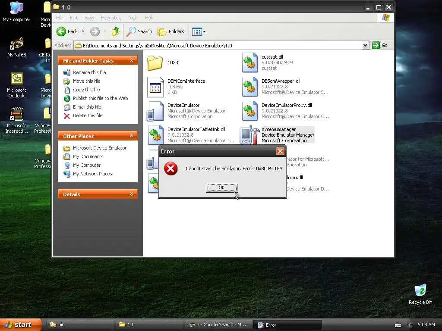This screenshot has height=331, width=442.
Task: Open My Network Places link
Action: pos(92,174)
